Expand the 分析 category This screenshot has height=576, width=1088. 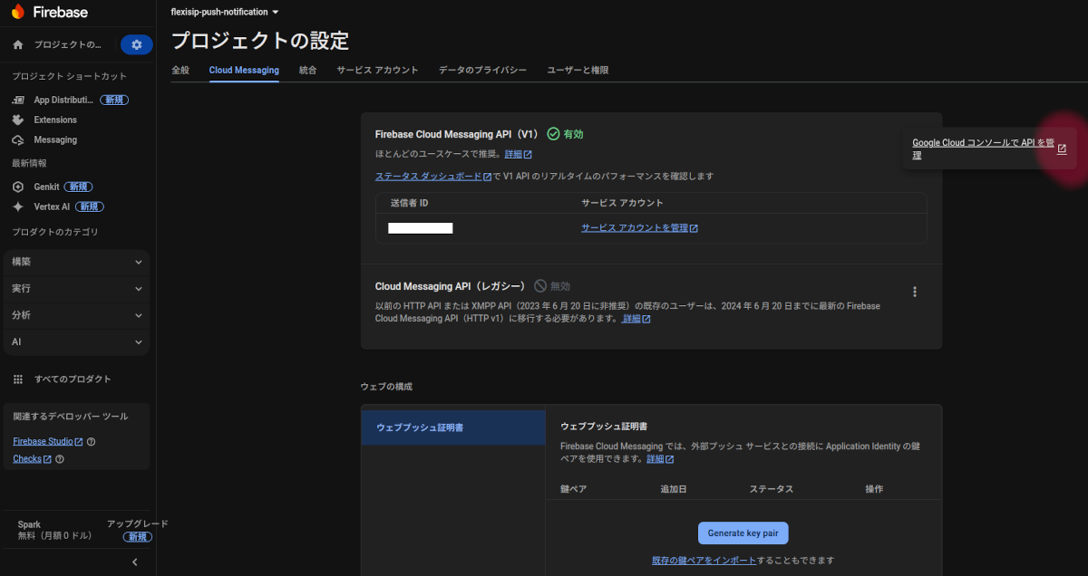click(76, 315)
